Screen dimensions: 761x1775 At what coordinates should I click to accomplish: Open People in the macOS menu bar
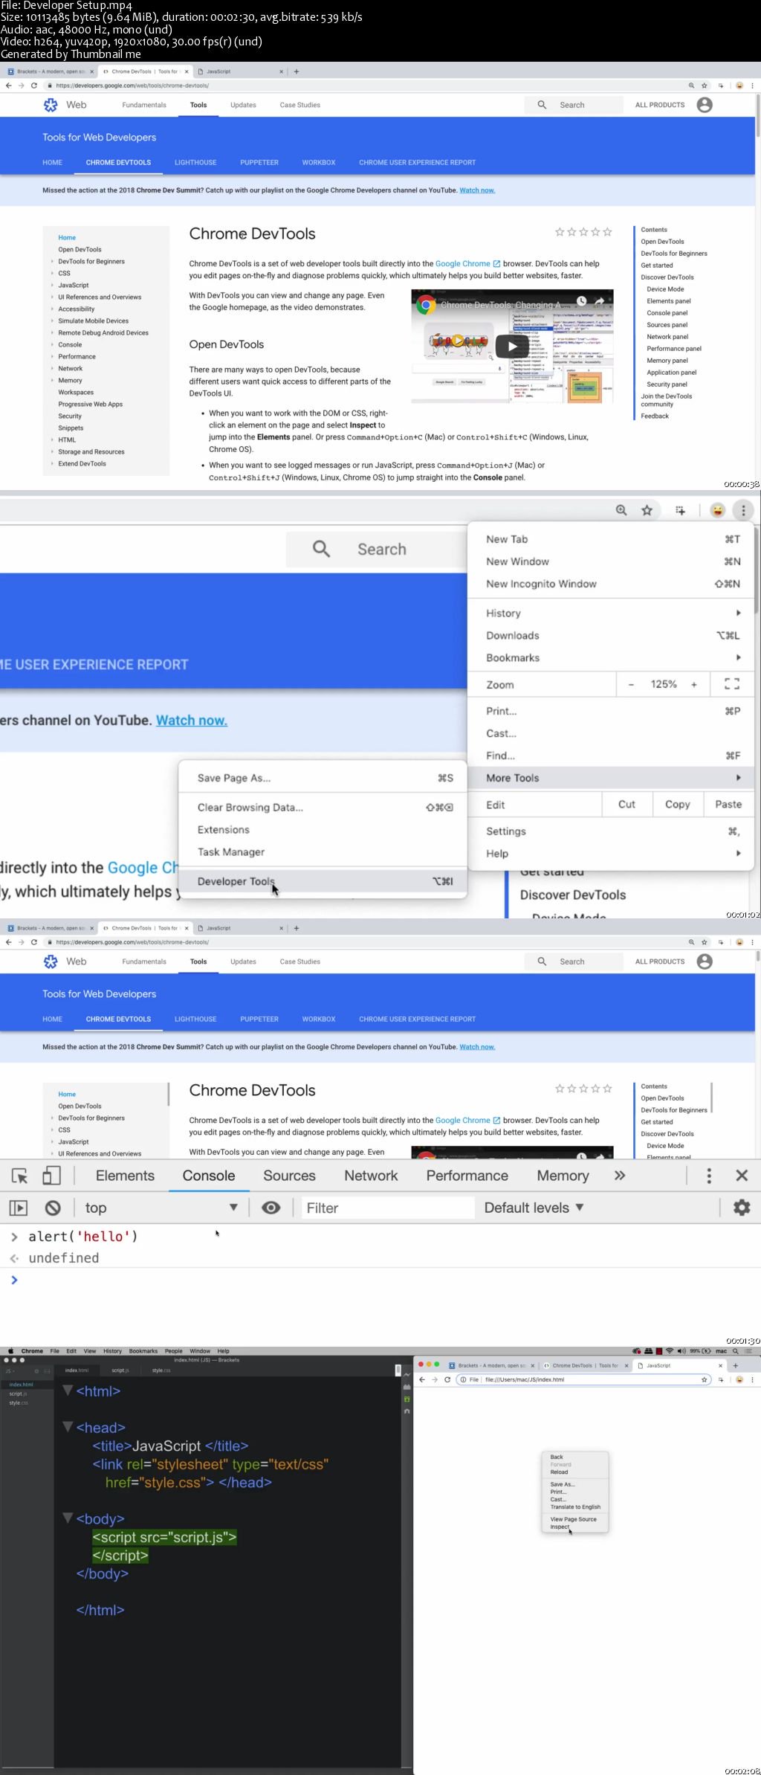pyautogui.click(x=173, y=1351)
